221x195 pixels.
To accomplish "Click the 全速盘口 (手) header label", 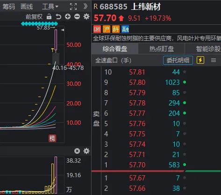I will coord(113,60).
